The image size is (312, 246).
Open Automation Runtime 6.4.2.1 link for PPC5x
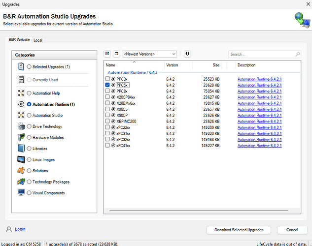[259, 85]
